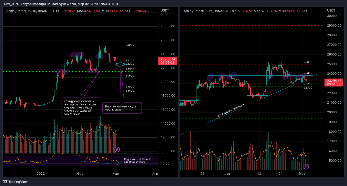The width and height of the screenshot is (347, 186).
Task: Click the 23850 level label on the 6Ч chart
Action: (308, 73)
